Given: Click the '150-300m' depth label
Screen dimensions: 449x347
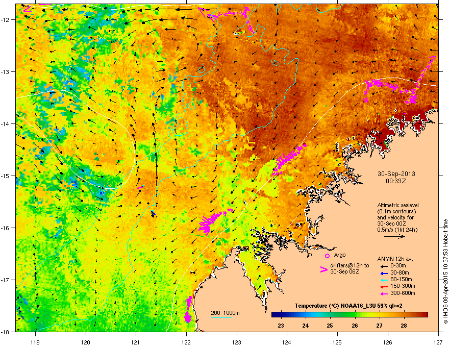Looking at the screenshot, I should [x=403, y=286].
